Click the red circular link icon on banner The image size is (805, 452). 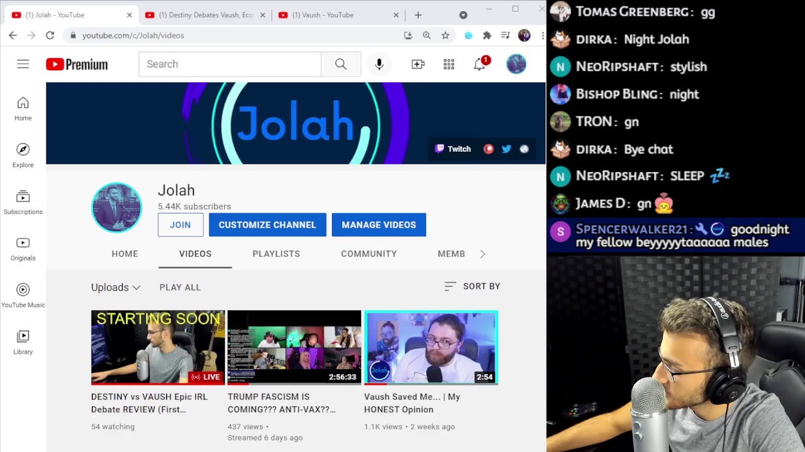click(x=489, y=149)
